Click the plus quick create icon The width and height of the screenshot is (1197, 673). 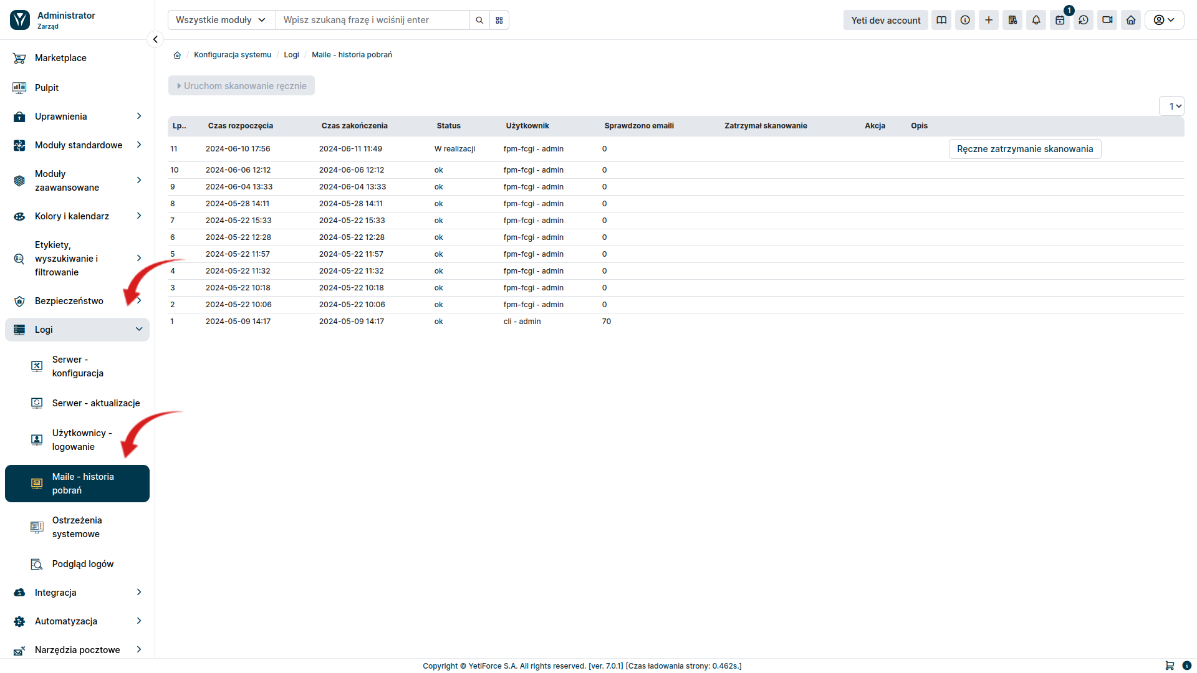(989, 20)
